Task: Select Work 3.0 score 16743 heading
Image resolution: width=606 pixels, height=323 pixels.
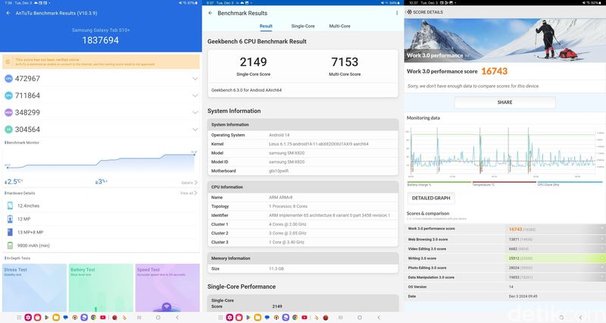Action: click(x=495, y=71)
